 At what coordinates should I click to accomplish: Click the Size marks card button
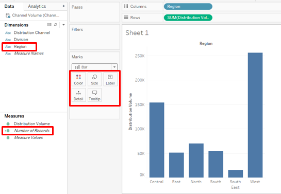click(94, 79)
